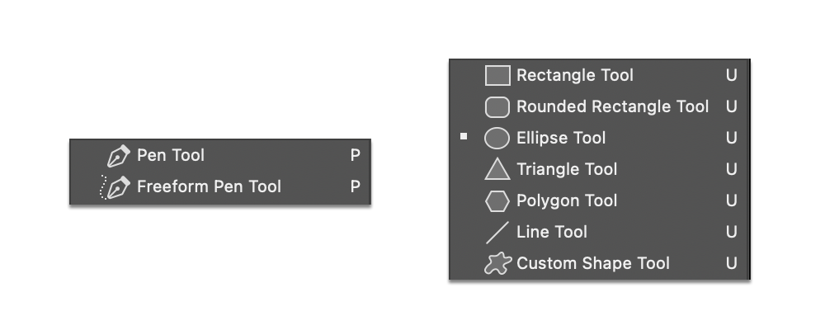Choose the Rectangle Tool square icon
825x330 pixels.
[497, 75]
